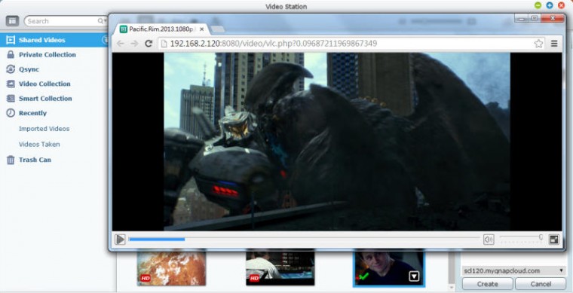Click the Recently clock icon
The height and width of the screenshot is (293, 573).
(11, 113)
